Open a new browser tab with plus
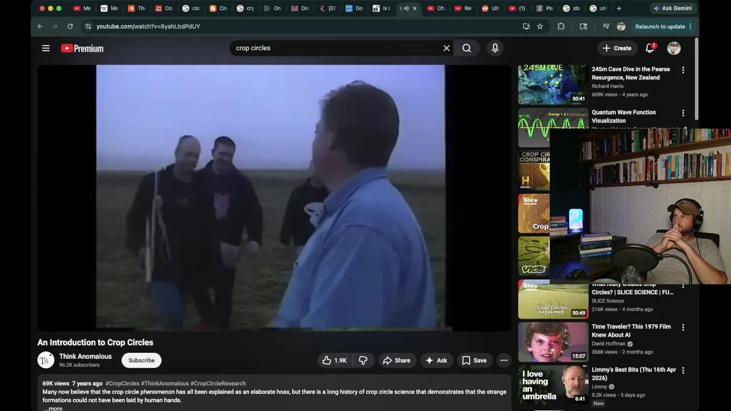 point(618,9)
